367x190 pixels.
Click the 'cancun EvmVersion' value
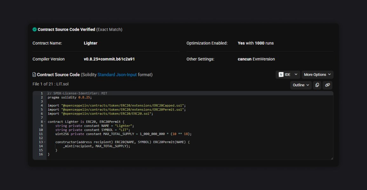pyautogui.click(x=256, y=59)
